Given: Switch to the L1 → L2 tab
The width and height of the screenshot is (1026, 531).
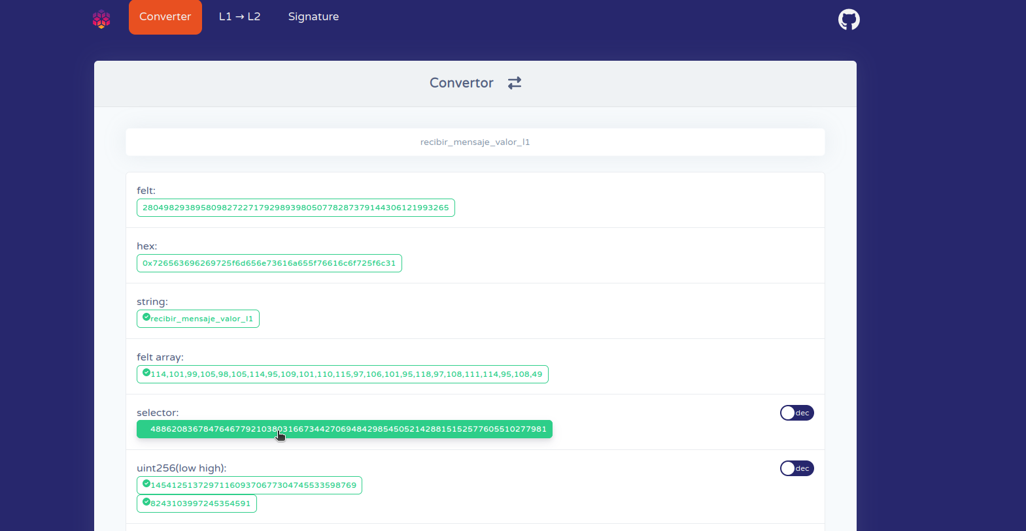Looking at the screenshot, I should 239,17.
